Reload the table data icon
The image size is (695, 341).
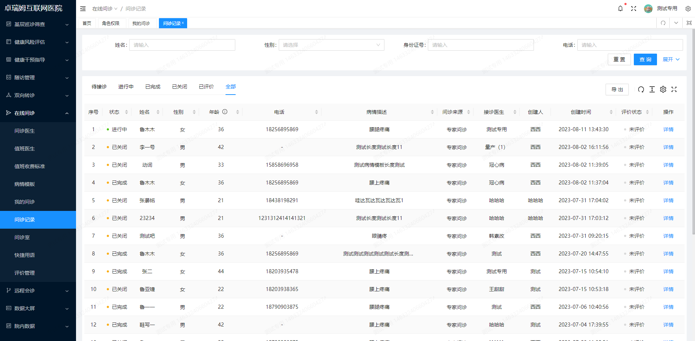tap(641, 89)
